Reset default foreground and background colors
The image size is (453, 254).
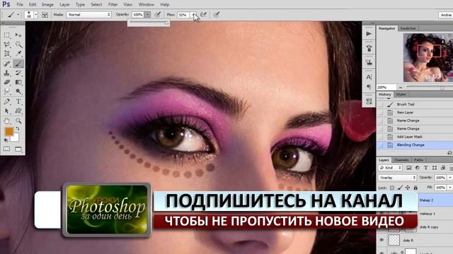click(6, 140)
